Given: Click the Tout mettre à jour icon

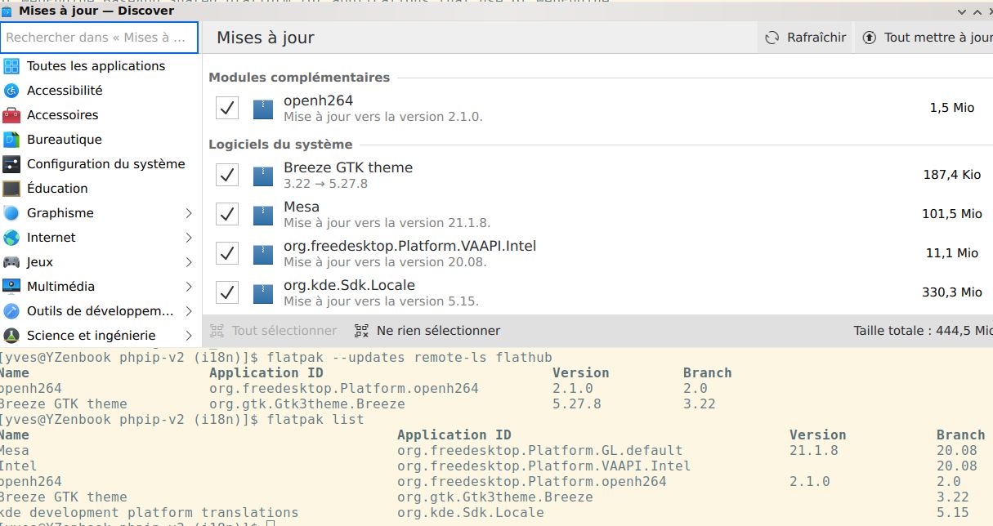Looking at the screenshot, I should click(x=870, y=38).
